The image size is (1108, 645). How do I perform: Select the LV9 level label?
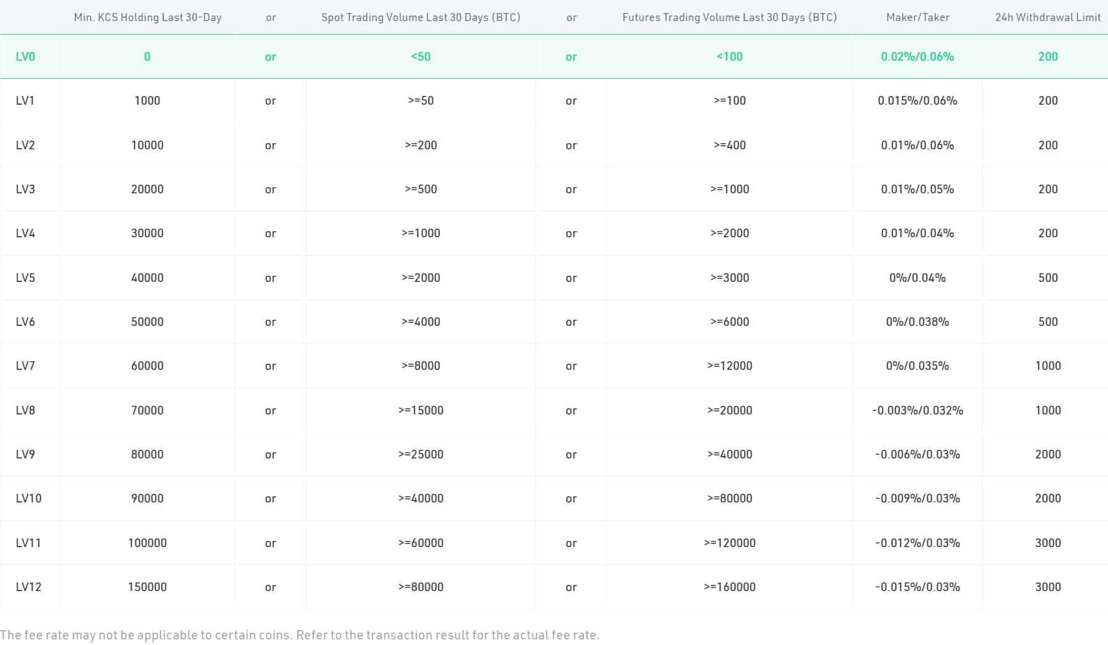pos(25,454)
